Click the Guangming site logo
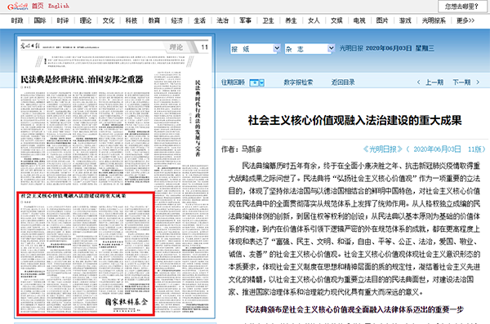 [17, 6]
